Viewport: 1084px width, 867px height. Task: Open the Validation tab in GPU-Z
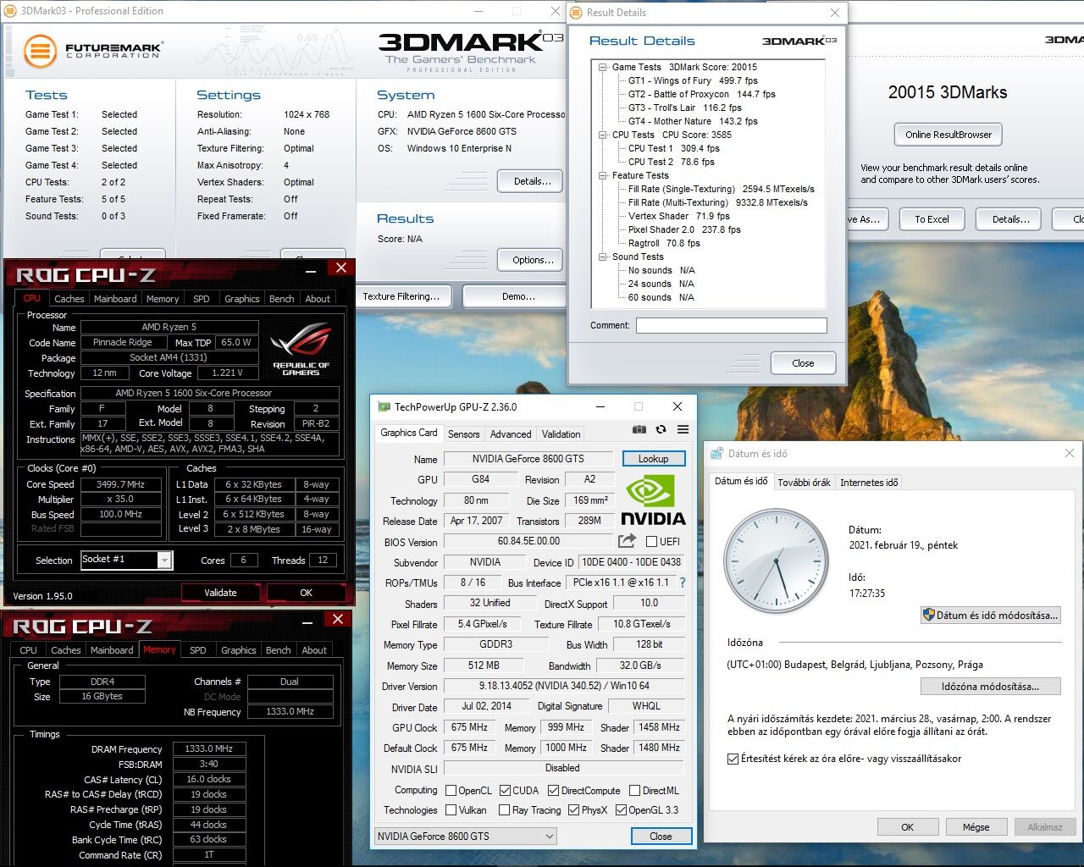click(x=561, y=433)
